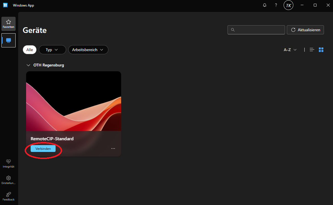333x205 pixels.
Task: Click the Verbinden button
Action: pos(43,148)
